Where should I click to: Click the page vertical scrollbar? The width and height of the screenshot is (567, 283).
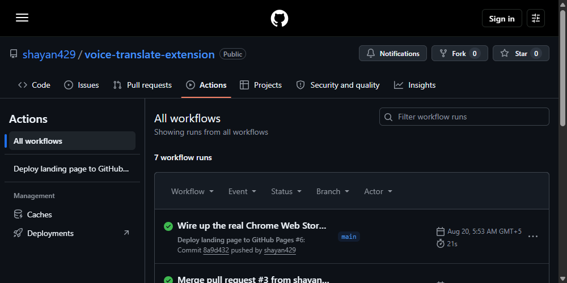click(562, 68)
